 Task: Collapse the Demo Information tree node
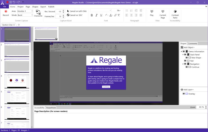pos(181,51)
